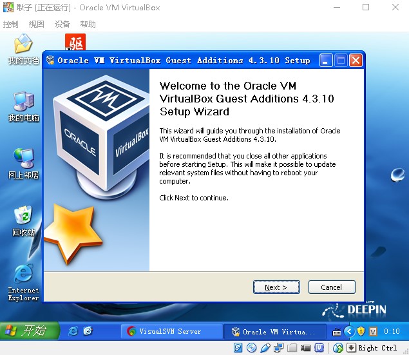Click the optical disc status icon
The height and width of the screenshot is (355, 409).
251,348
